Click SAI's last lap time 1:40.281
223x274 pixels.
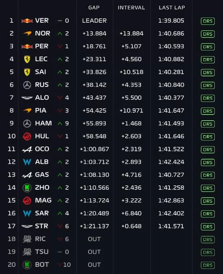click(171, 72)
